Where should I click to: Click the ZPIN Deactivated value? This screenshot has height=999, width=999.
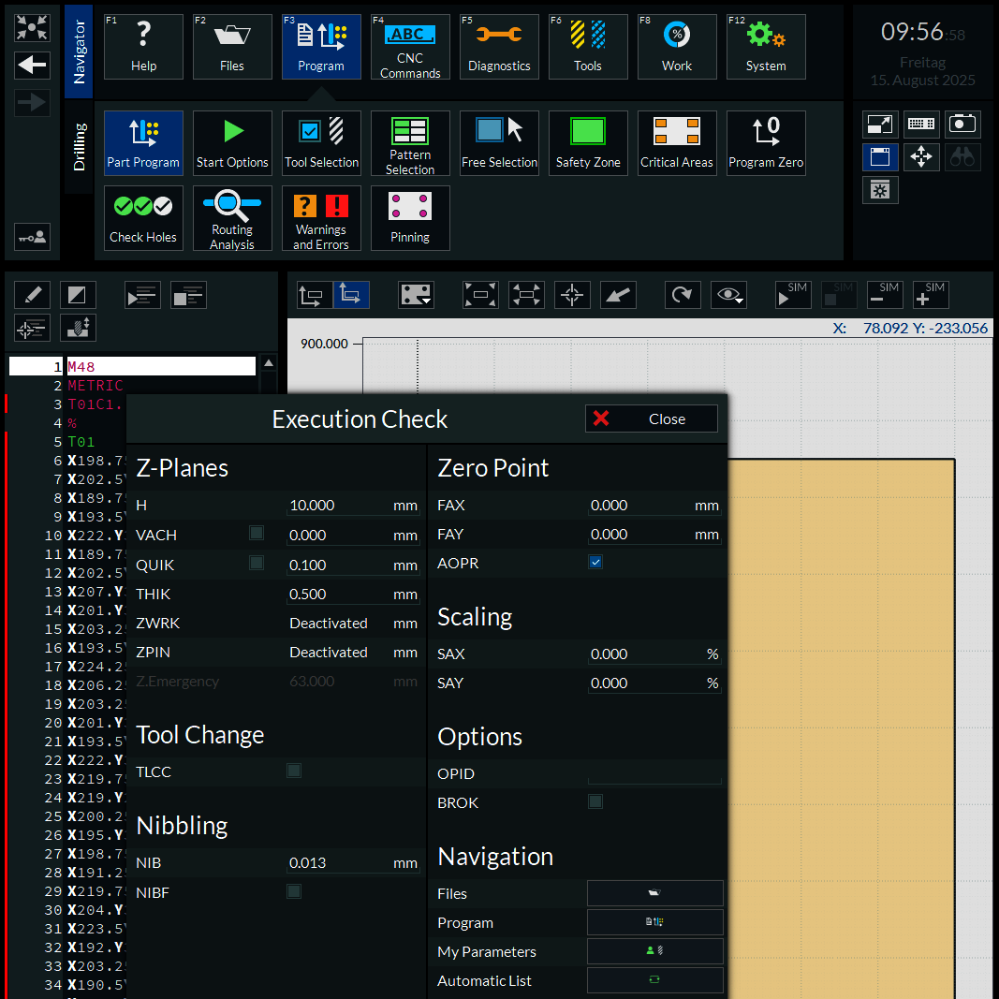[328, 653]
